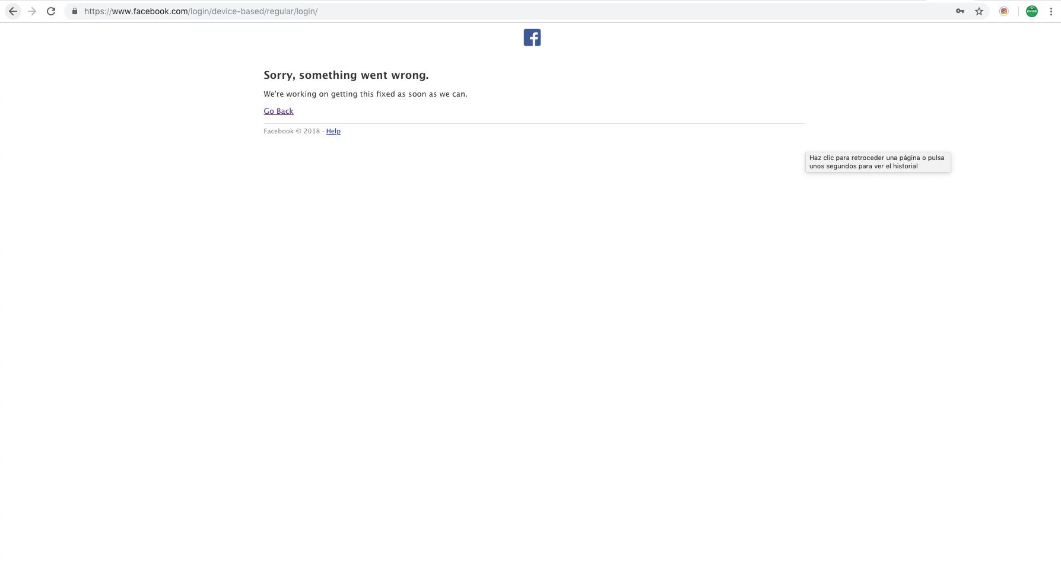Follow the Go Back link
This screenshot has height=572, width=1061.
point(278,111)
